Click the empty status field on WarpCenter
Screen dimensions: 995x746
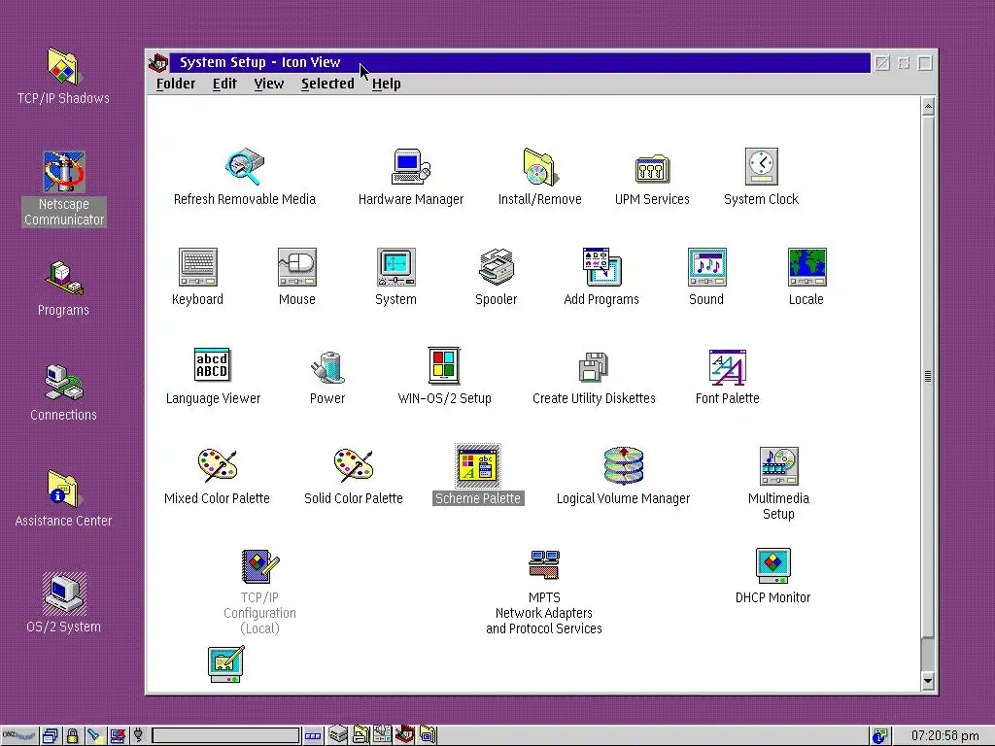click(225, 736)
